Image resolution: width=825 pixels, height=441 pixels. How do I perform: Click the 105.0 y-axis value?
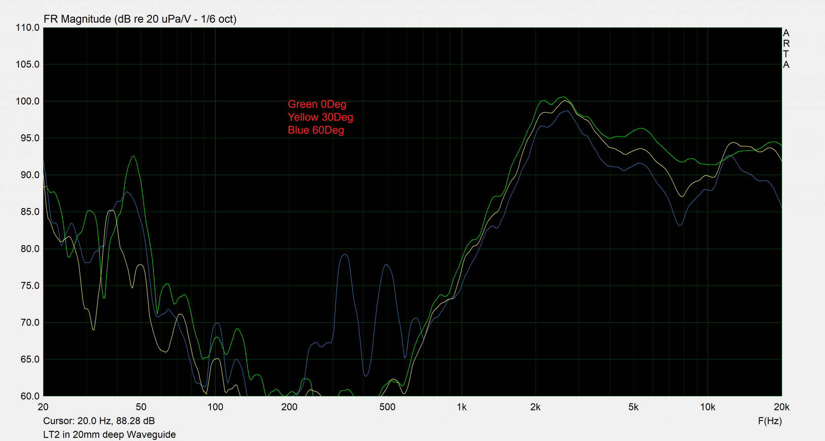coord(27,64)
